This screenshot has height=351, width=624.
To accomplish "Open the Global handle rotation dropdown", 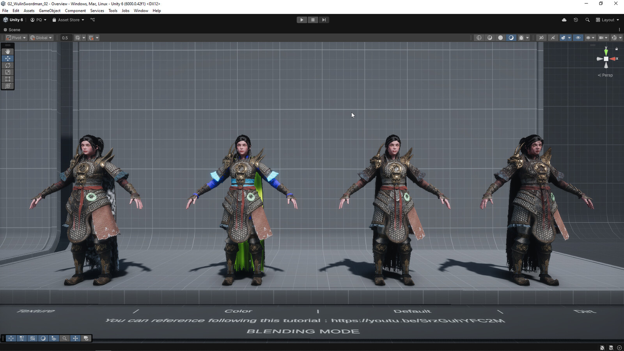I will pyautogui.click(x=41, y=38).
